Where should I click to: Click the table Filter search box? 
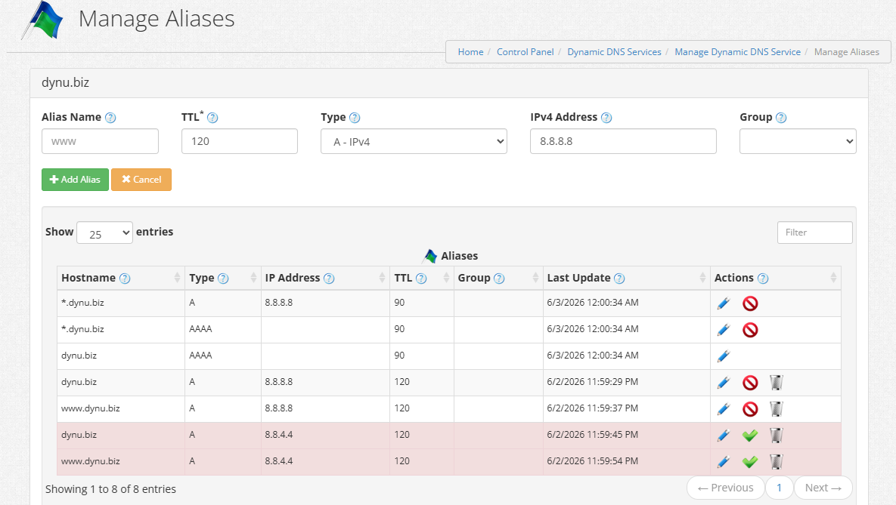coord(815,232)
